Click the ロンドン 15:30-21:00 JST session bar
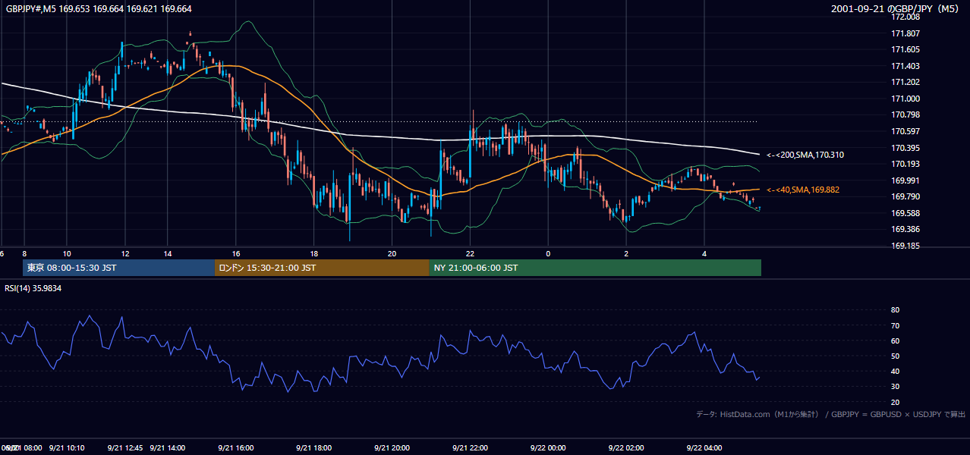The height and width of the screenshot is (455, 970). pyautogui.click(x=322, y=268)
